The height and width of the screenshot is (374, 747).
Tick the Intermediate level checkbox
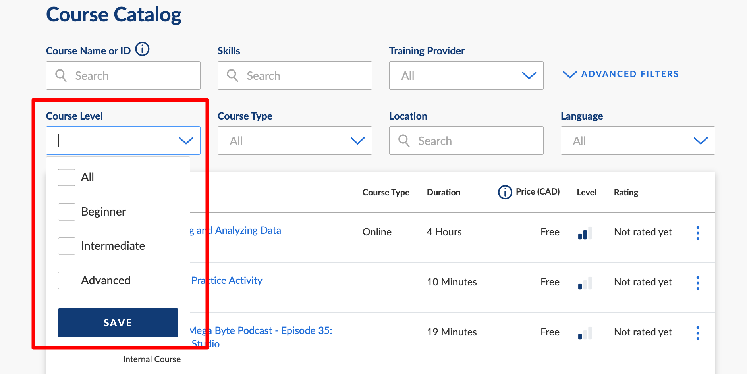(67, 246)
